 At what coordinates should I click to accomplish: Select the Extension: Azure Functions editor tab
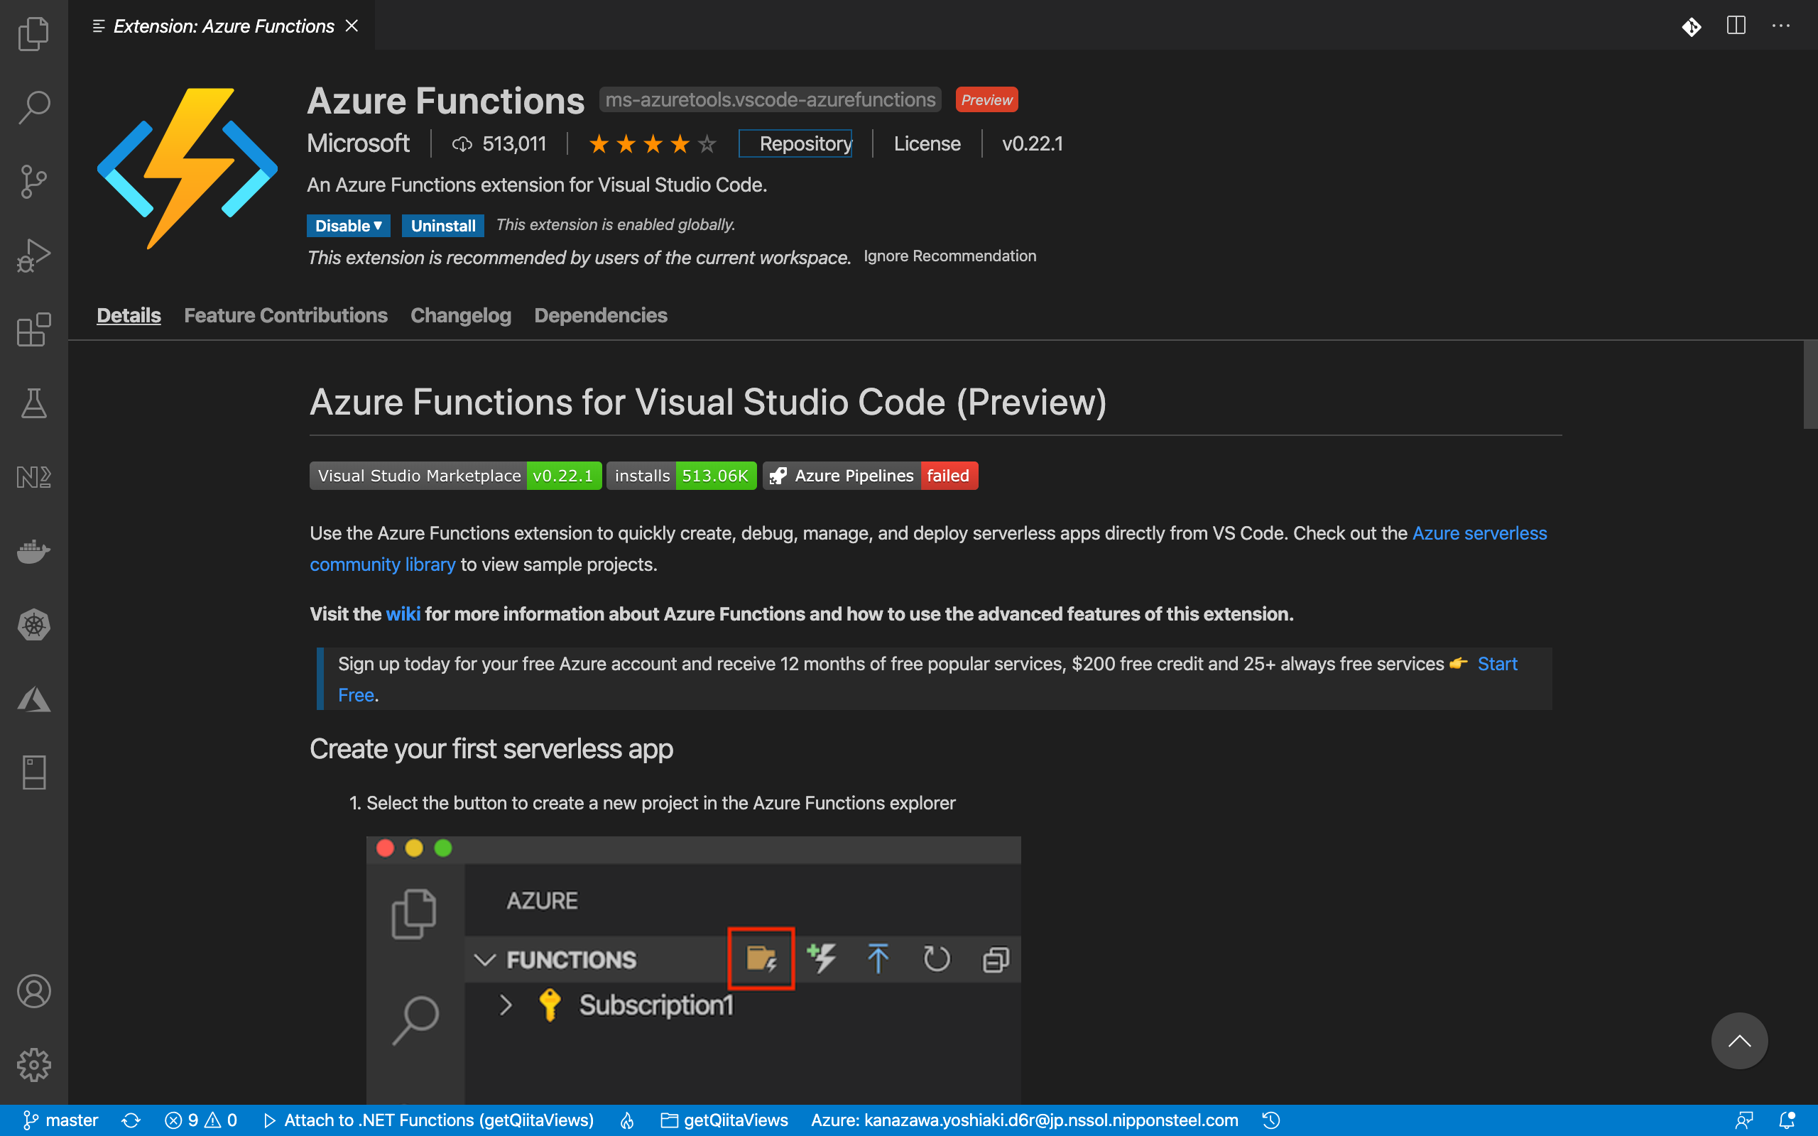point(223,26)
